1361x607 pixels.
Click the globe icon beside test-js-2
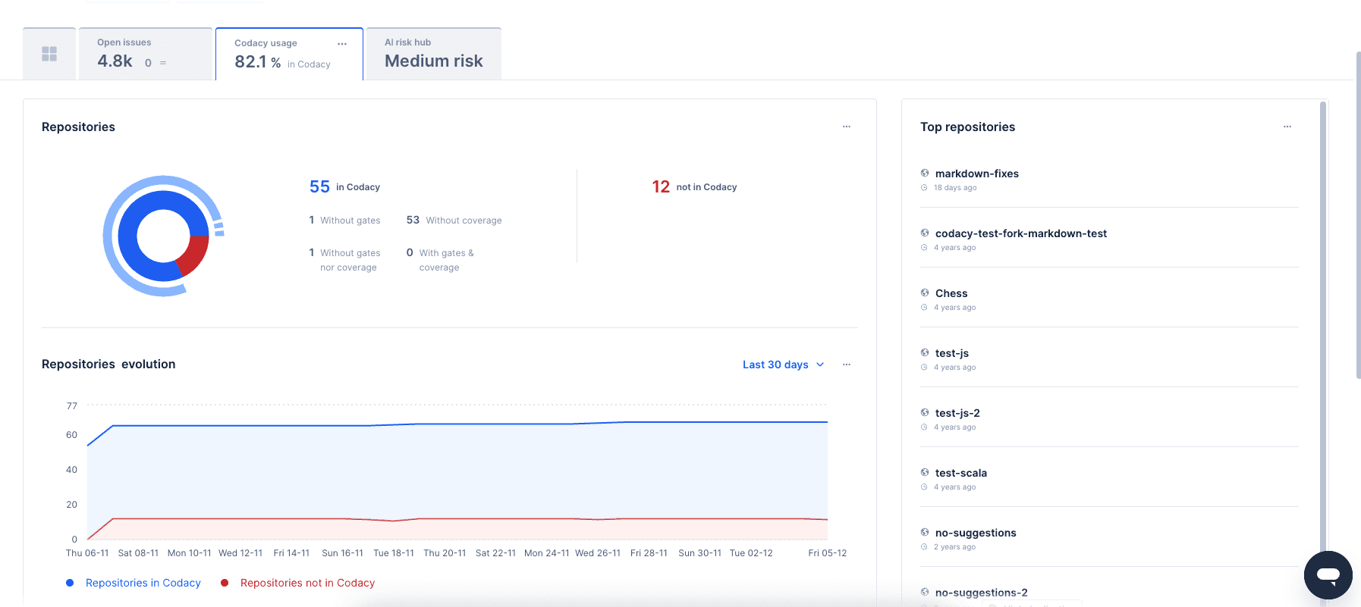pos(925,412)
